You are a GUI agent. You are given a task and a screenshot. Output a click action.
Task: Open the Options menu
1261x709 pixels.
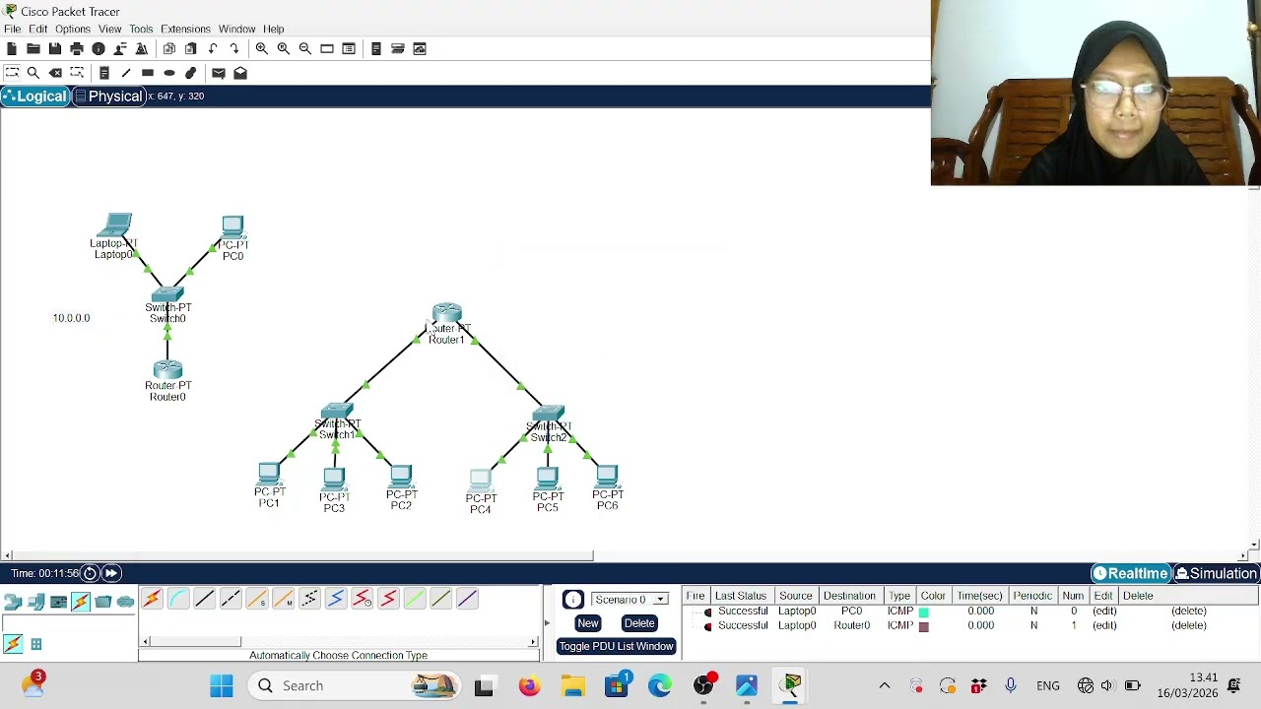point(73,29)
